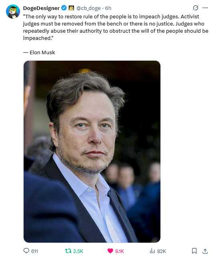Click the reply speech bubble icon
This screenshot has width=214, height=259.
(x=26, y=251)
